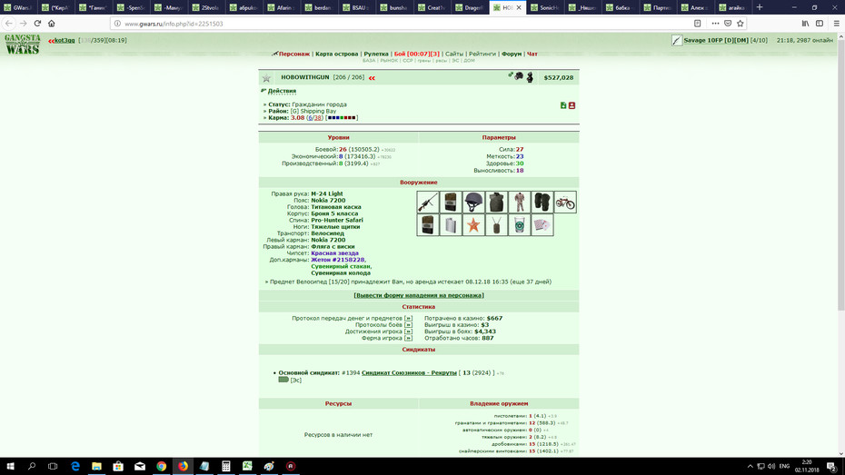Open the Сувенирный стакан link
The image size is (845, 475).
tap(340, 266)
